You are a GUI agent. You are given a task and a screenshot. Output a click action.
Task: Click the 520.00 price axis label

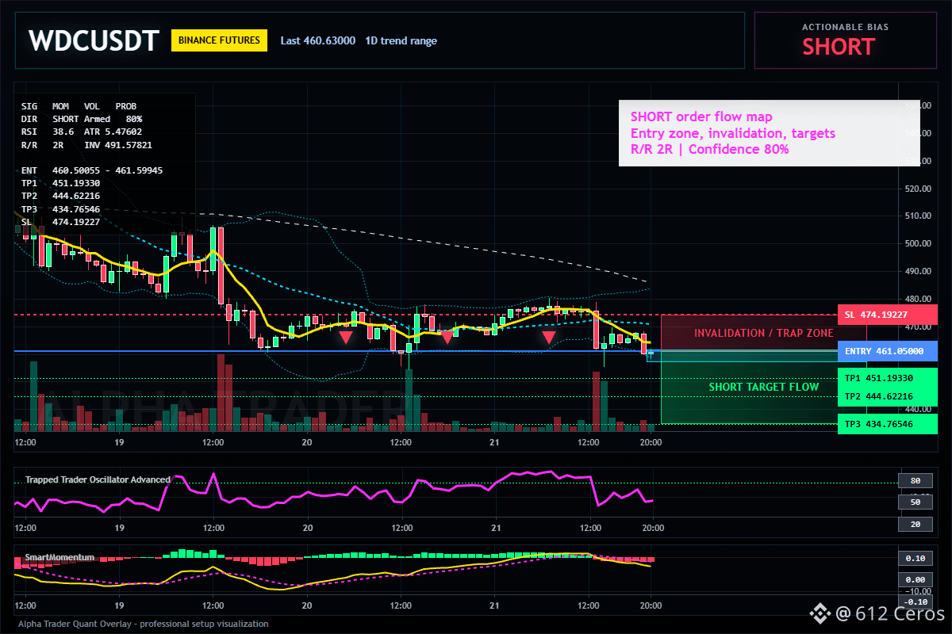point(918,189)
